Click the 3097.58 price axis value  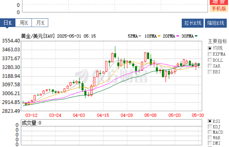tap(11, 85)
